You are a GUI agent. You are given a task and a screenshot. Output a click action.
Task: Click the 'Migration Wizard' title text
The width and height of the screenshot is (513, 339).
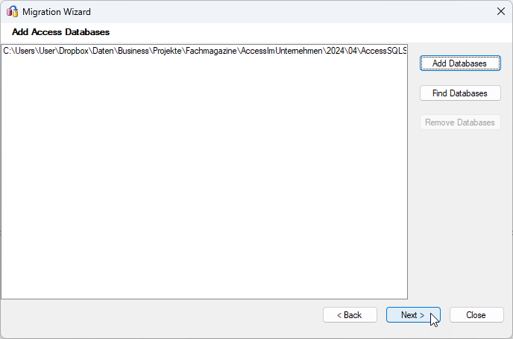tap(57, 11)
